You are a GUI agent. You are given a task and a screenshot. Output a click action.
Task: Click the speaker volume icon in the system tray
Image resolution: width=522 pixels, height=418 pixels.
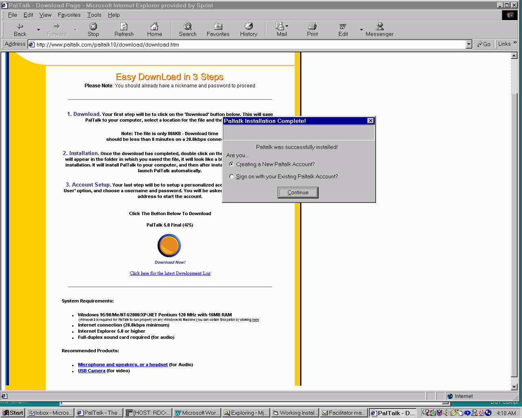446,413
